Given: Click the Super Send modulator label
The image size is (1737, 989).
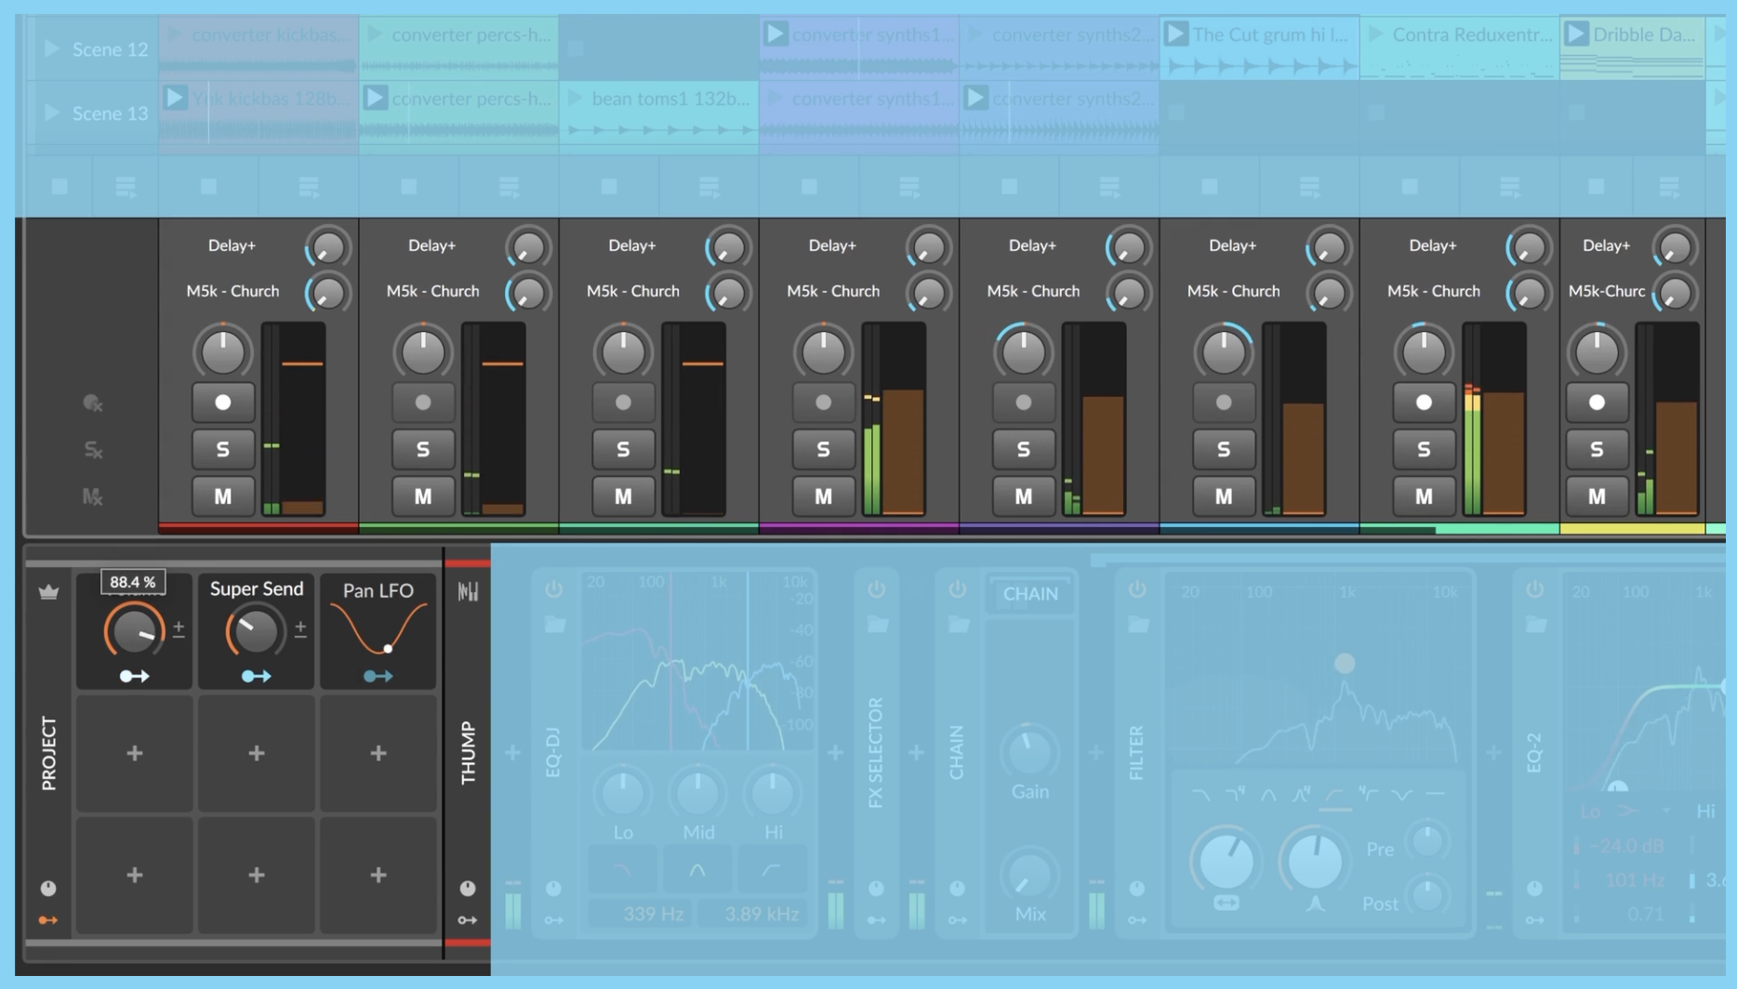Looking at the screenshot, I should (x=256, y=588).
